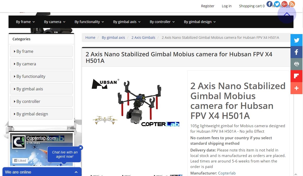
Task: Click the plus more-sharing button
Action: coord(296,88)
